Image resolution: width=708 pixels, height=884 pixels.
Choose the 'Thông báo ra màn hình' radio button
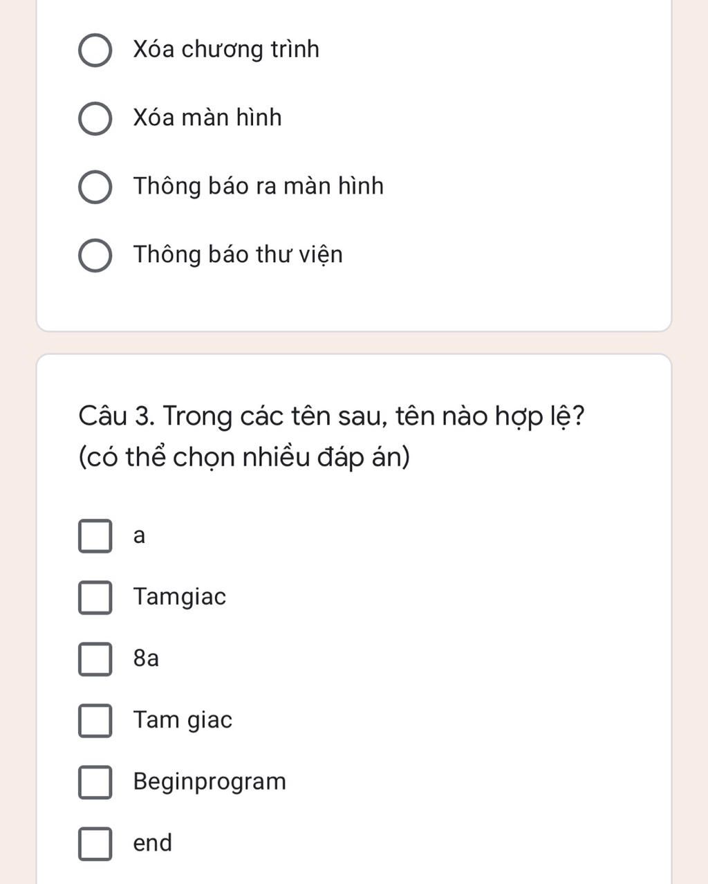95,187
